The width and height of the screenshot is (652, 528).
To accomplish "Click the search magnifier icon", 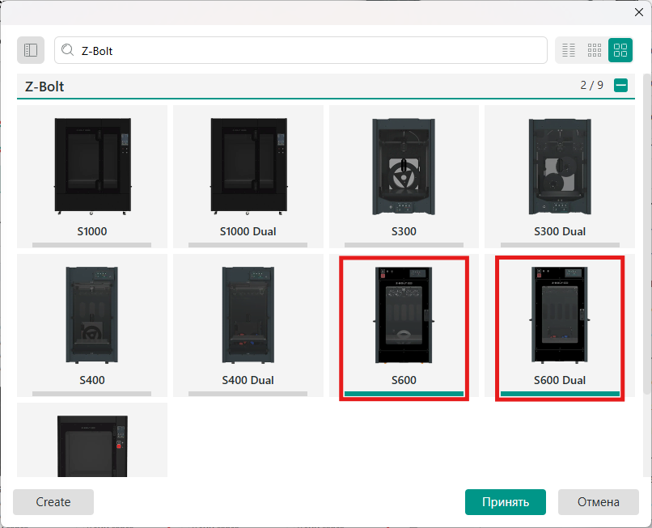I will pyautogui.click(x=67, y=50).
